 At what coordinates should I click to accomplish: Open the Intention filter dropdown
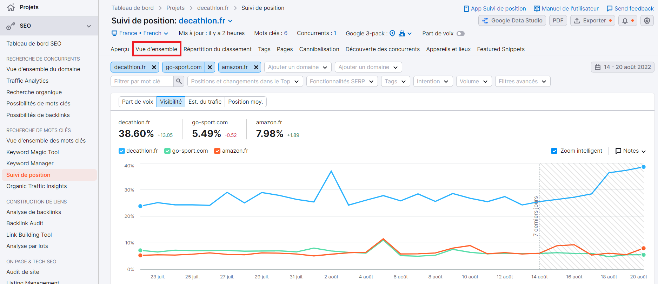(433, 81)
